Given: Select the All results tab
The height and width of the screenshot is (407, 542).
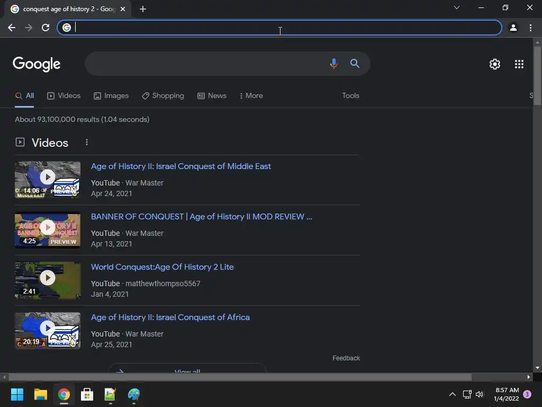Looking at the screenshot, I should [24, 96].
